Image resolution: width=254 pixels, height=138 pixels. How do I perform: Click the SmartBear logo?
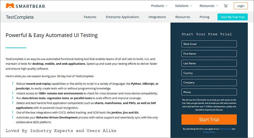click(26, 6)
